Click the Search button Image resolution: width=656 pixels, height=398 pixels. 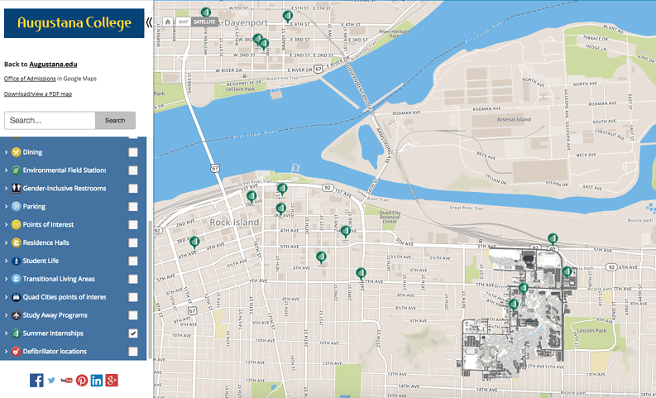pos(115,121)
